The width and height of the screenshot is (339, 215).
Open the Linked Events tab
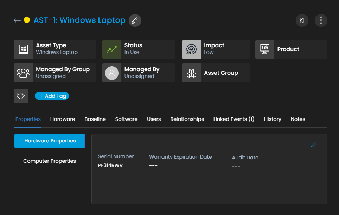pos(234,119)
